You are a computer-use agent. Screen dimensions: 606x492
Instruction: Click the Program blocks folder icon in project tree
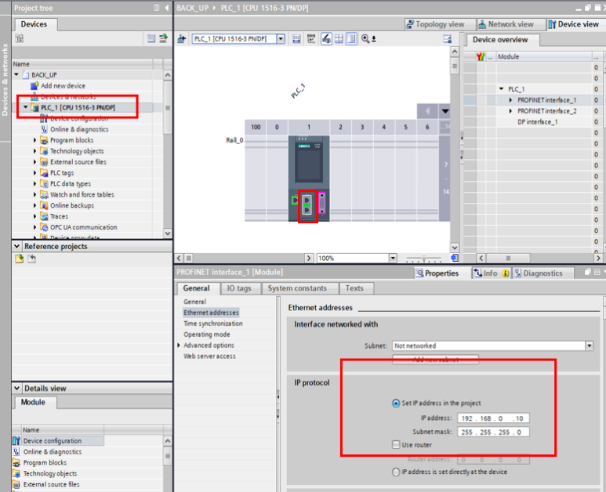tap(44, 139)
